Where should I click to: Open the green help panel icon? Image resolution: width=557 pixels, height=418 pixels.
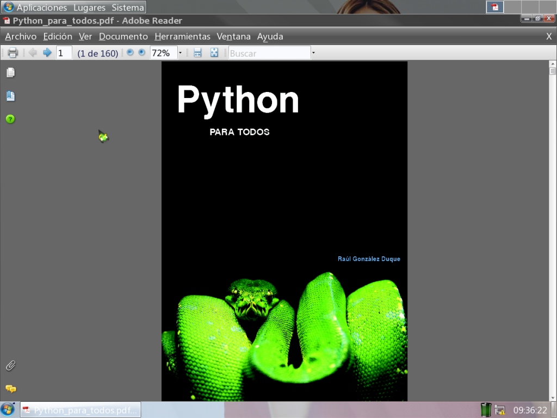point(10,119)
